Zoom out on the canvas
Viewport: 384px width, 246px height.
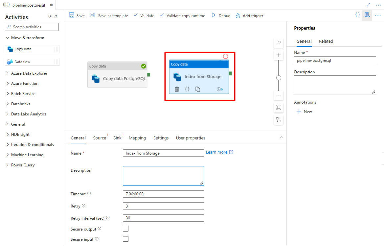point(279,95)
